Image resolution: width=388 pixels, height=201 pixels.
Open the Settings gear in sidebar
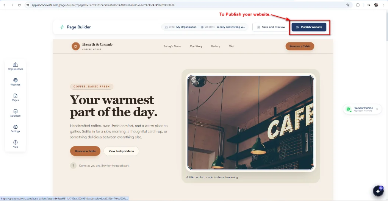click(x=15, y=129)
